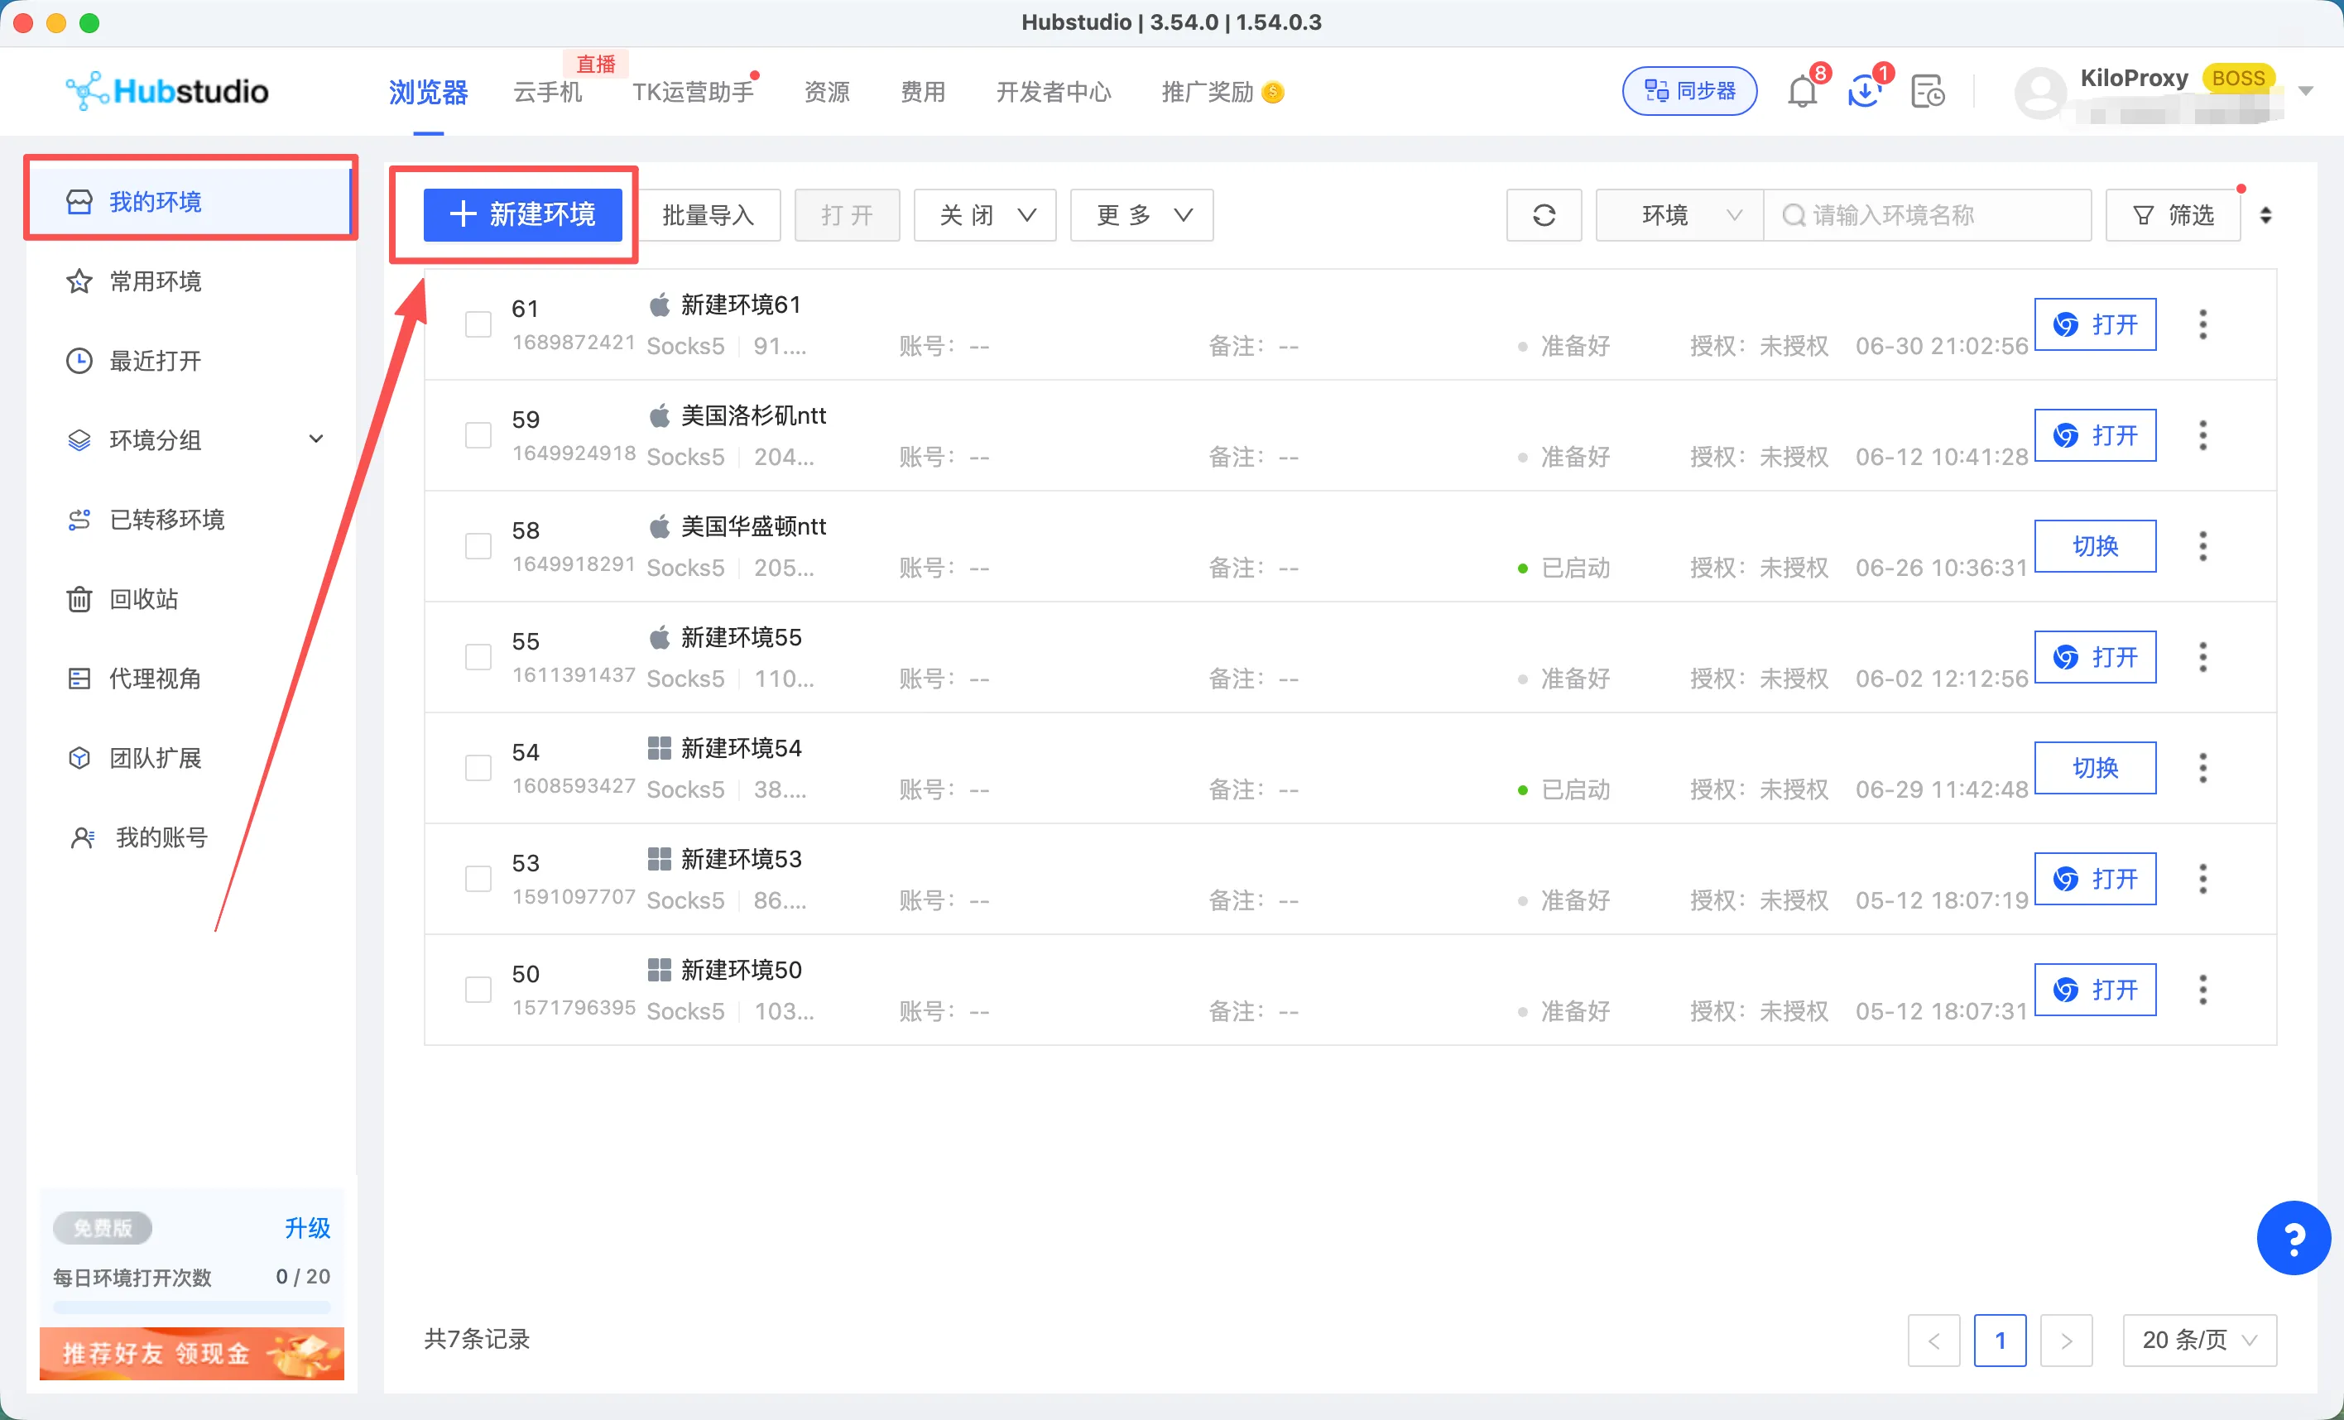Check the box for environment 54

tap(478, 768)
